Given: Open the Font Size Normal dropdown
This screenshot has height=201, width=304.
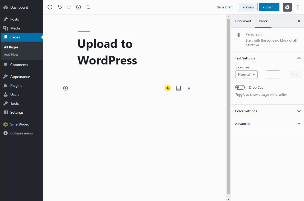Looking at the screenshot, I should click(246, 74).
